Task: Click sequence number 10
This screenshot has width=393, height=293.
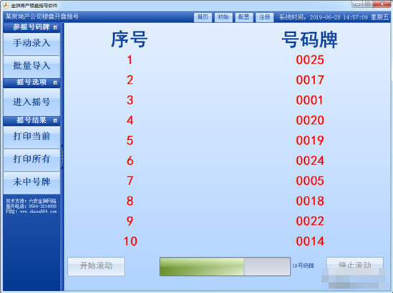Action: click(x=130, y=242)
